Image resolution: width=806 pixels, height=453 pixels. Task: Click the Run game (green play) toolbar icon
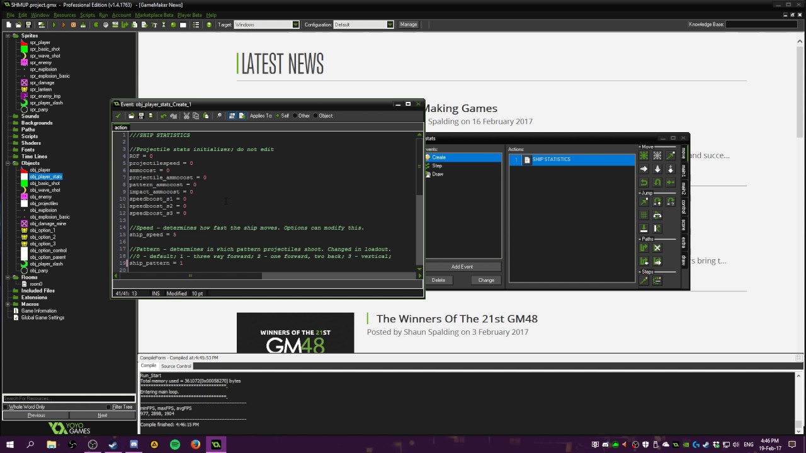[x=54, y=25]
